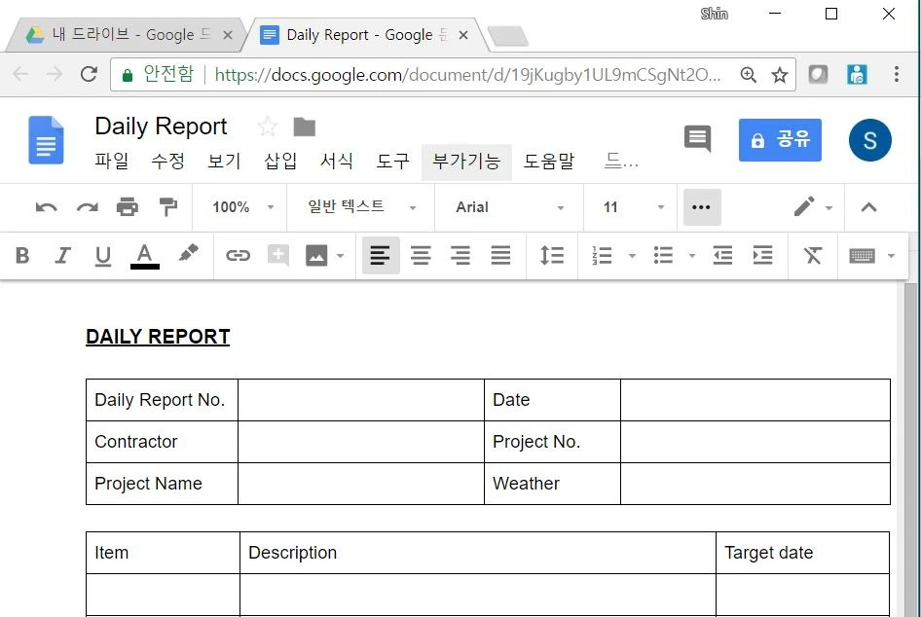Toggle underline formatting
921x617 pixels.
[x=103, y=256]
